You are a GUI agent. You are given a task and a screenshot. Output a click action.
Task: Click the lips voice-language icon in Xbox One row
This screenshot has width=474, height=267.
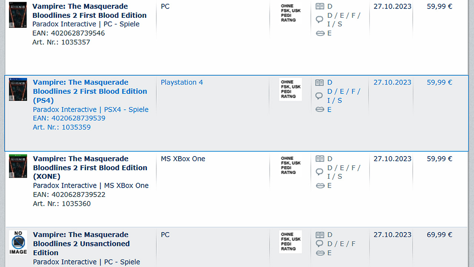tap(320, 185)
